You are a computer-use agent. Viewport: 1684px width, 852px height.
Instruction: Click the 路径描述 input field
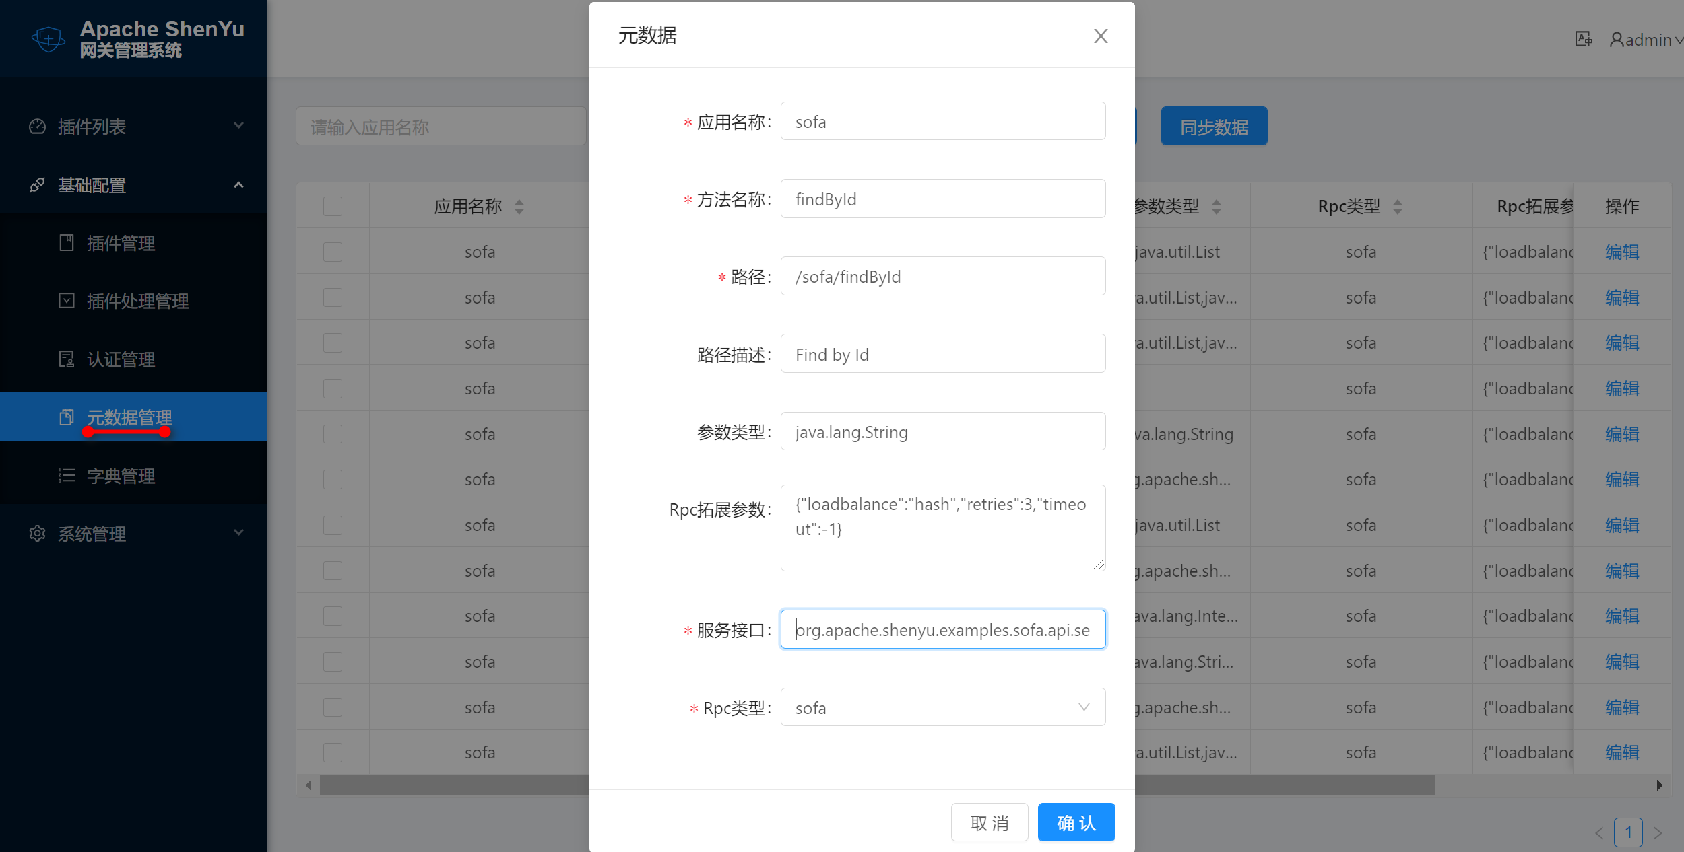[942, 354]
